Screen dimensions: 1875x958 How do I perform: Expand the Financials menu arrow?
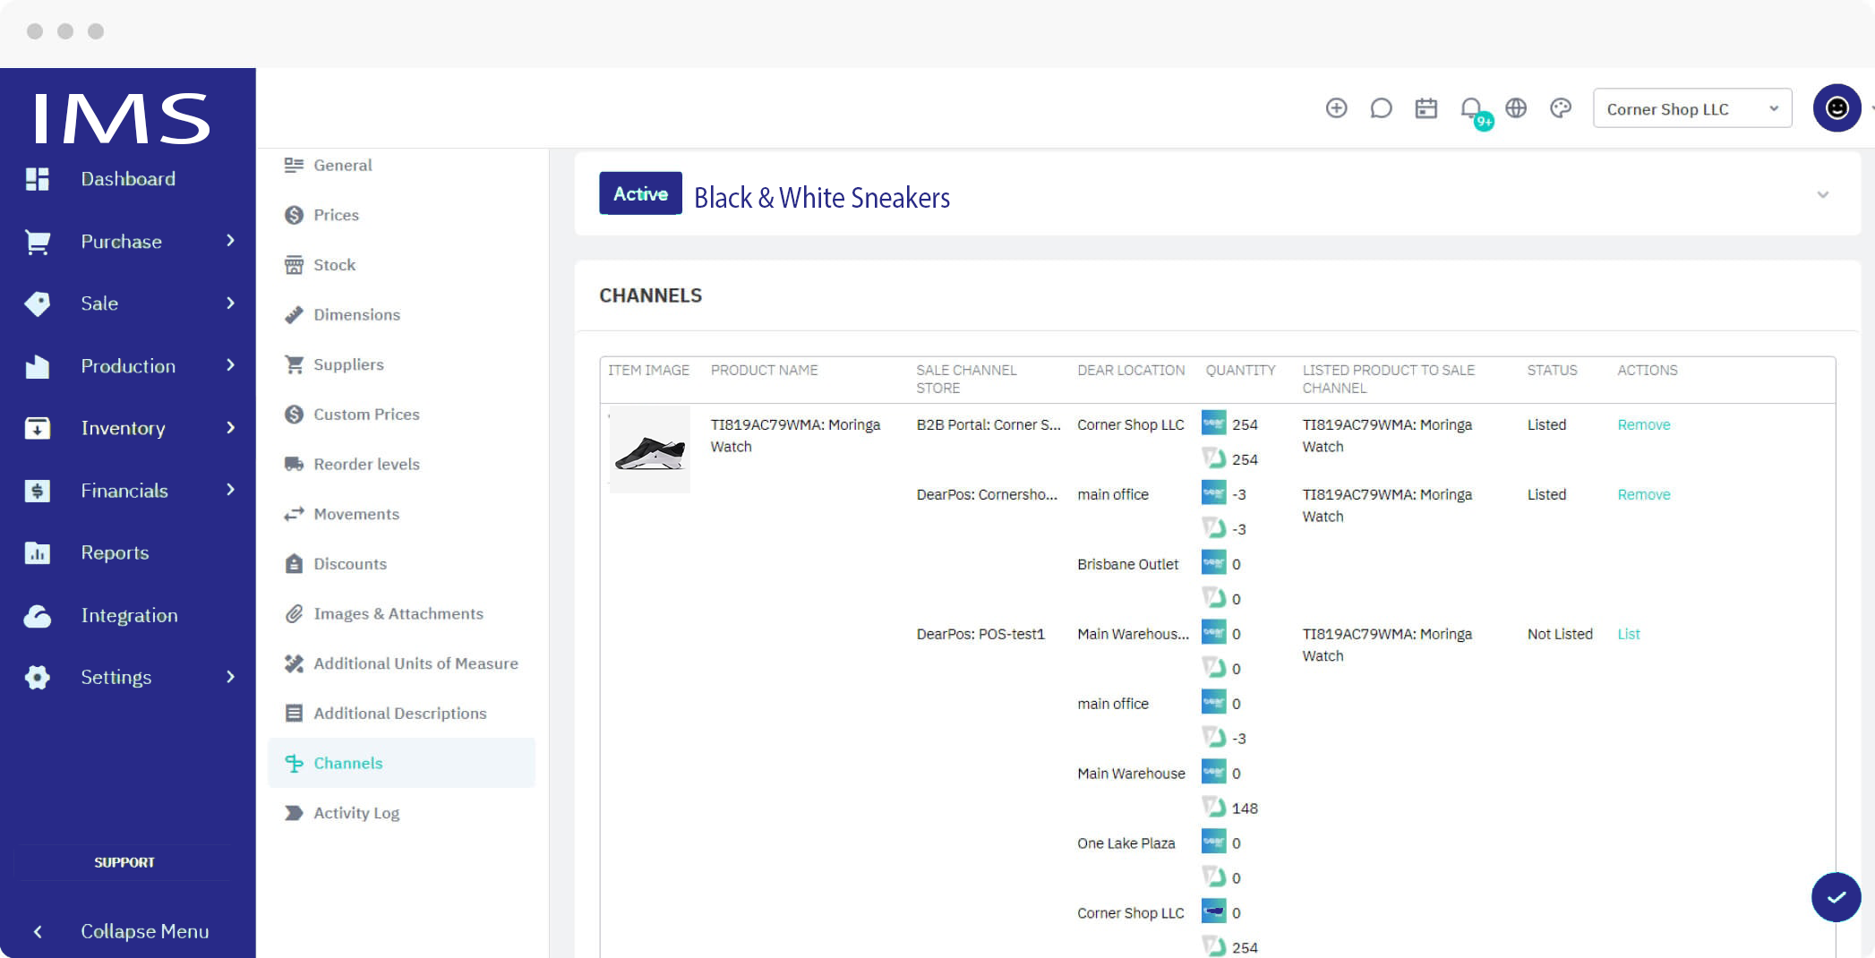click(230, 490)
